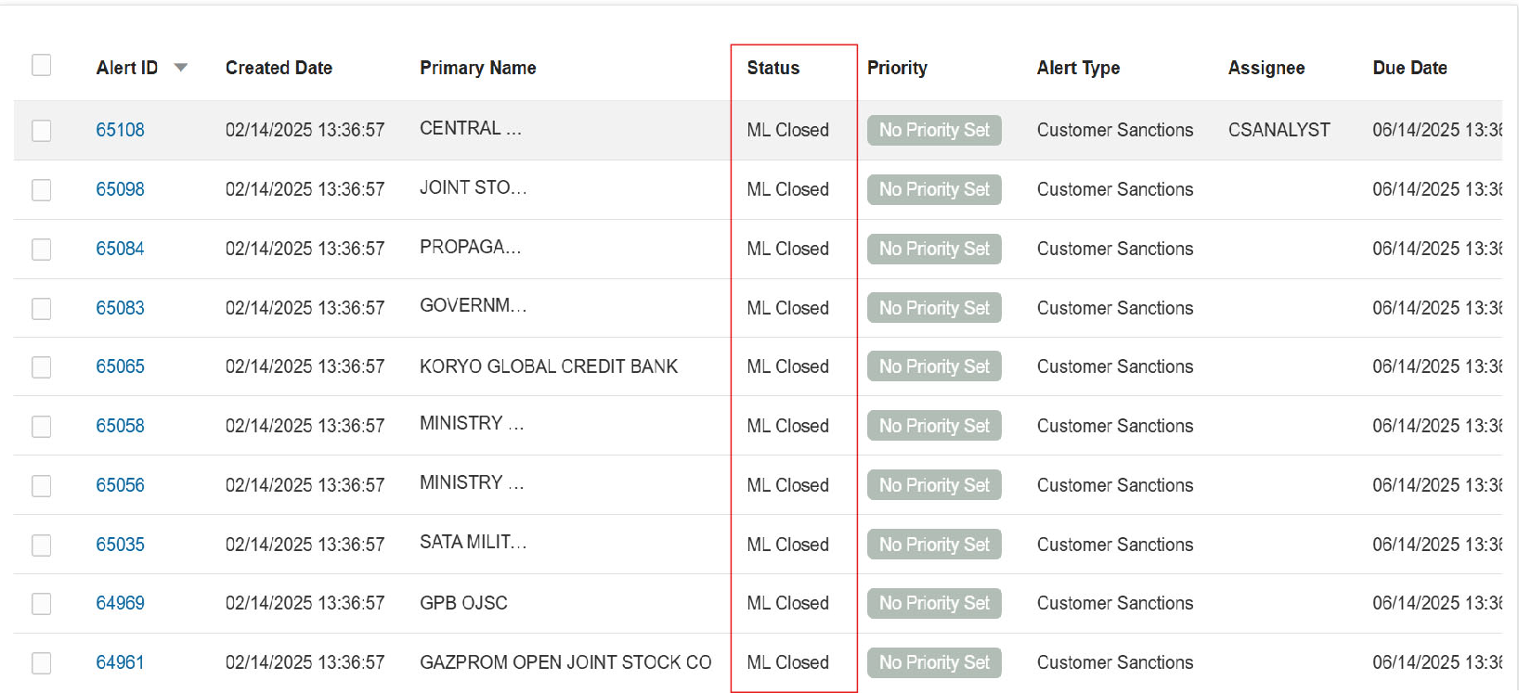This screenshot has width=1519, height=693.
Task: Select checkbox next to alert 65065
Action: [42, 367]
